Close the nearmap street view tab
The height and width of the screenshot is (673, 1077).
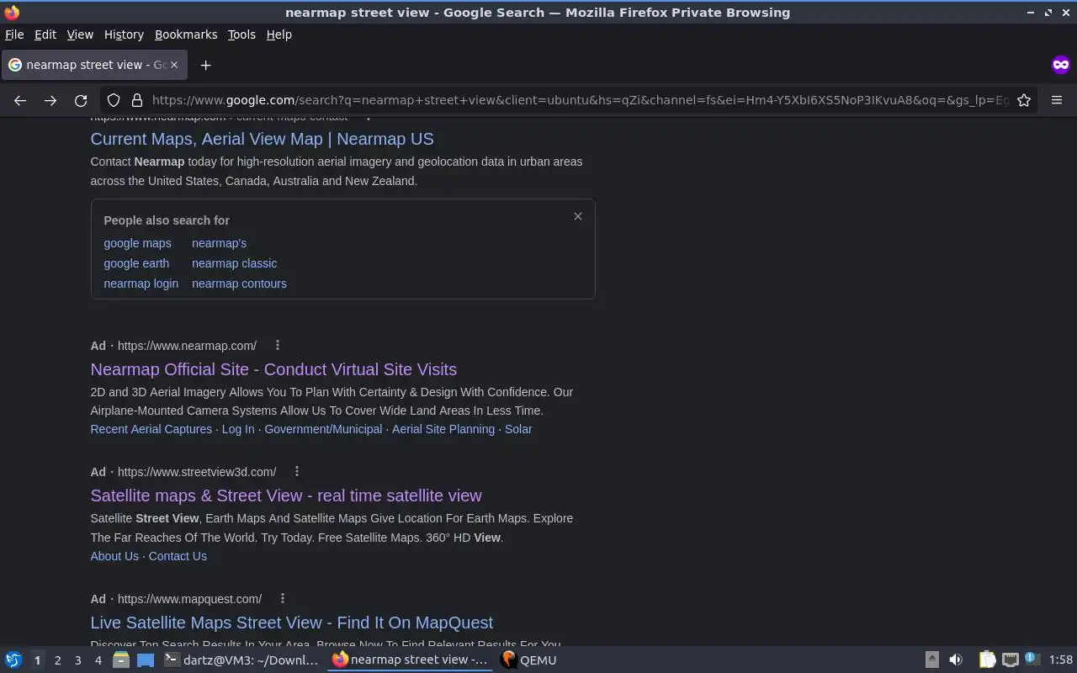(x=174, y=65)
